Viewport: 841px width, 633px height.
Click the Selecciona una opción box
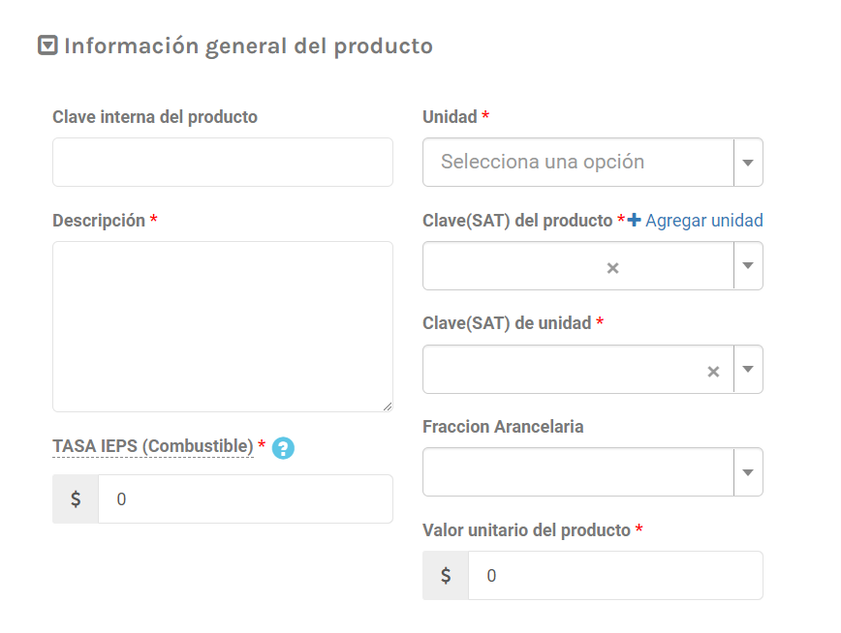pyautogui.click(x=577, y=163)
